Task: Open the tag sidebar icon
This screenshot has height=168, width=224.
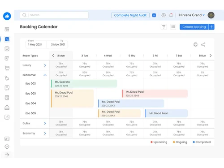Action: click(x=7, y=78)
